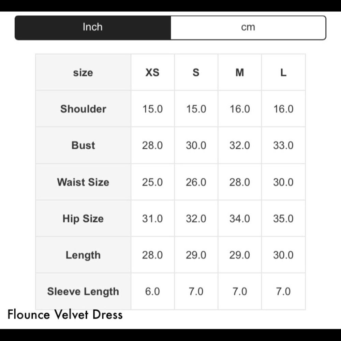The height and width of the screenshot is (341, 341).
Task: Select the S size column header
Action: click(196, 72)
